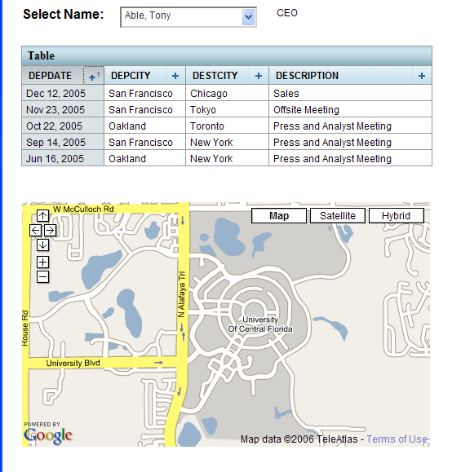Select the Map view button
The image size is (461, 472).
pyautogui.click(x=279, y=216)
